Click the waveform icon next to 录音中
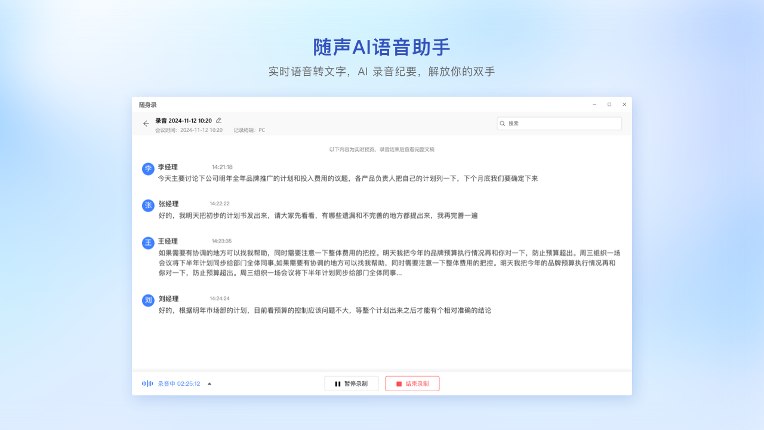The image size is (764, 430). tap(147, 383)
